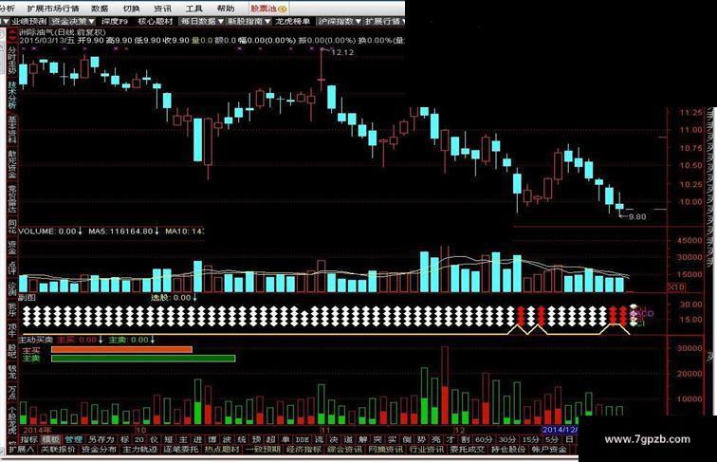The width and height of the screenshot is (717, 462).
Task: Click the 股票池 button in menu bar
Action: [269, 9]
